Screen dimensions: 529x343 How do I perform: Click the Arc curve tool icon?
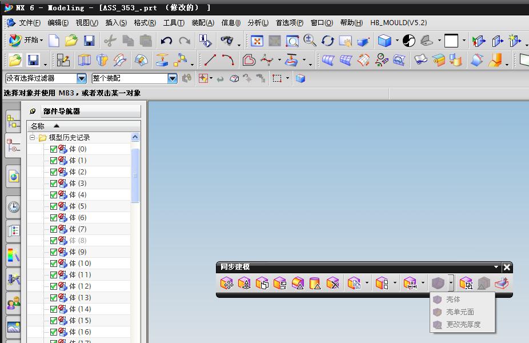(228, 60)
